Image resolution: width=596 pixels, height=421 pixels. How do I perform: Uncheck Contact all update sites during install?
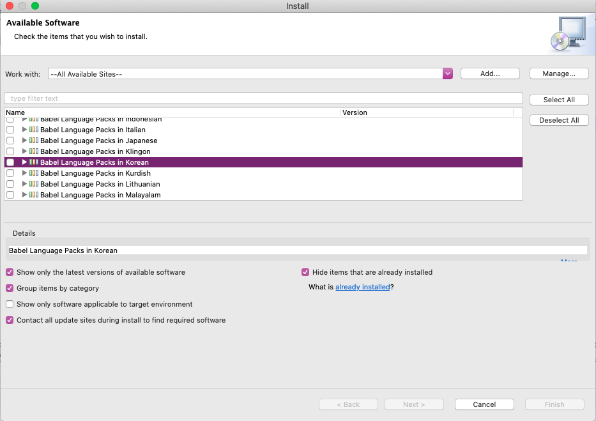[x=10, y=320]
